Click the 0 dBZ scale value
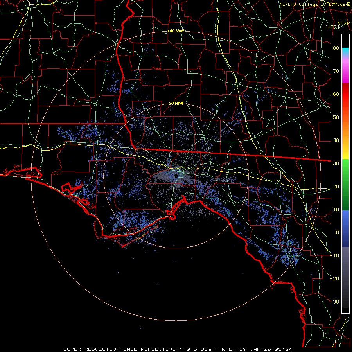Screen dimensions: 352x352 (338, 233)
